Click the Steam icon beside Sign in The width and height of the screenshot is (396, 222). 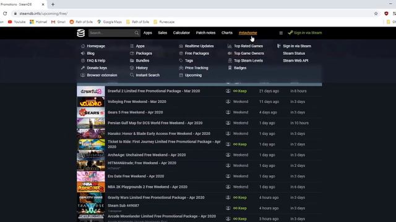click(290, 33)
